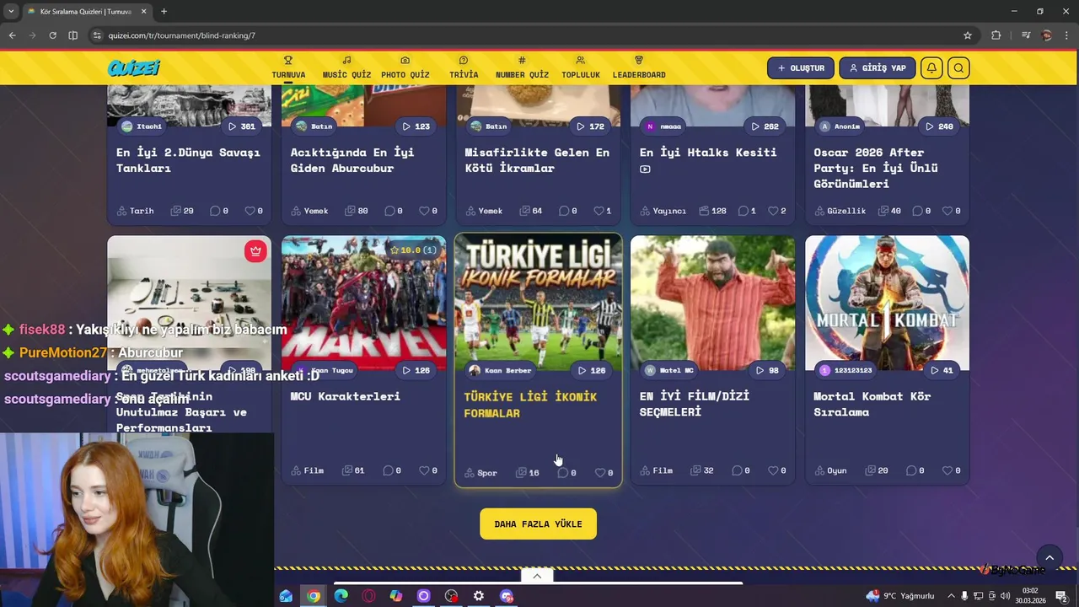Open the browser extensions puzzle icon

(x=996, y=35)
